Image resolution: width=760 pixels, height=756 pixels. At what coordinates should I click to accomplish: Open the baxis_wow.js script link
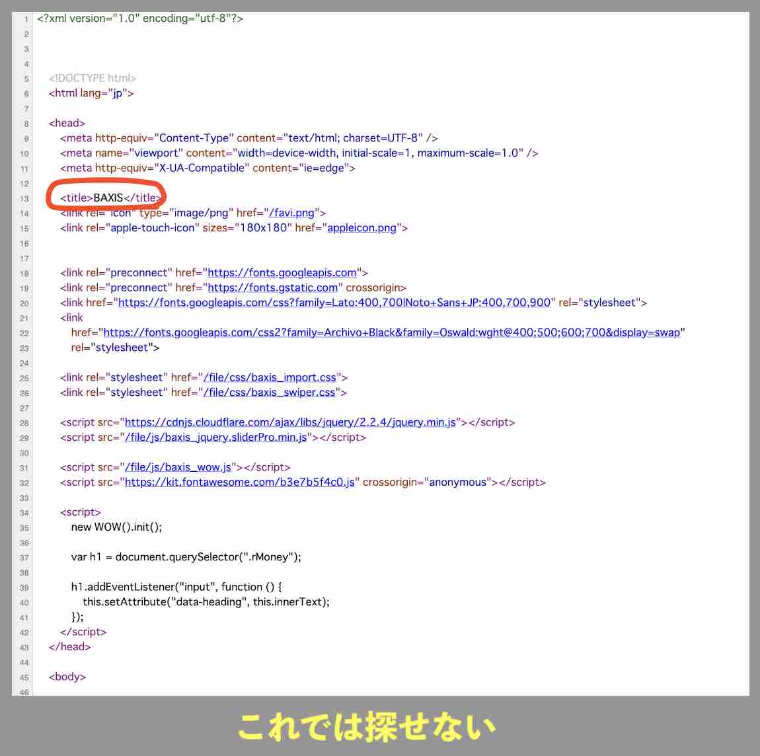coord(178,467)
